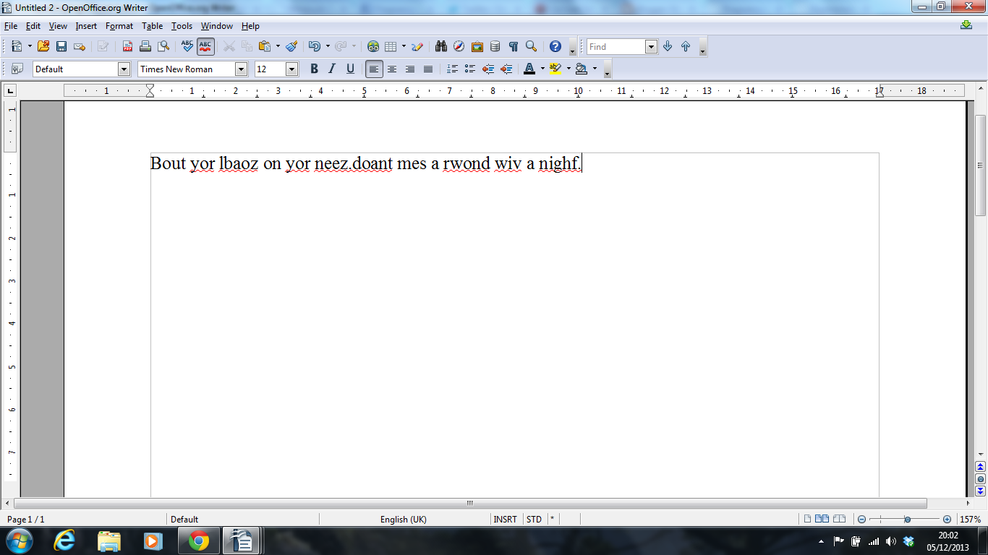Open the Navigator compass icon
This screenshot has width=988, height=555.
pos(459,46)
